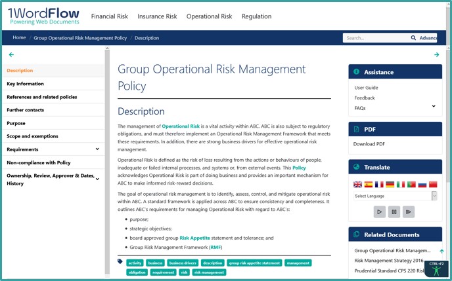Open Prudential Standard CPS 220 document

(389, 271)
